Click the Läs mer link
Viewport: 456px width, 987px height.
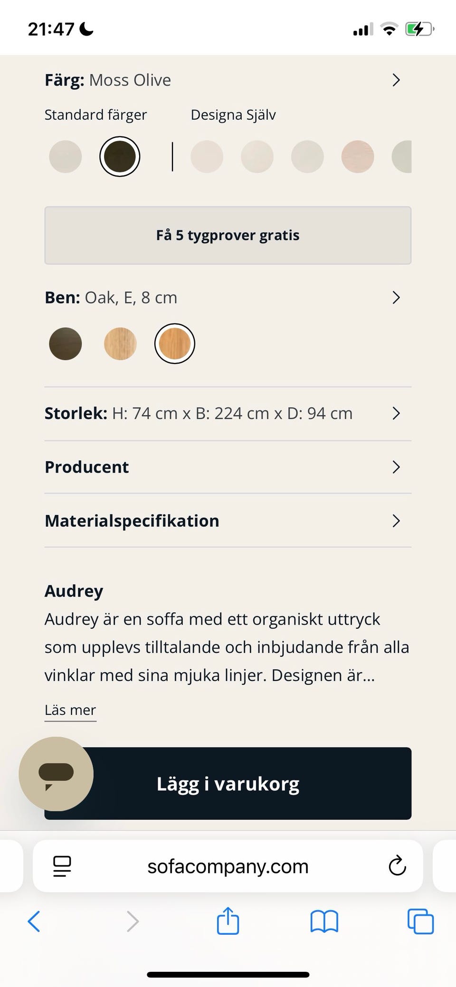pos(70,710)
